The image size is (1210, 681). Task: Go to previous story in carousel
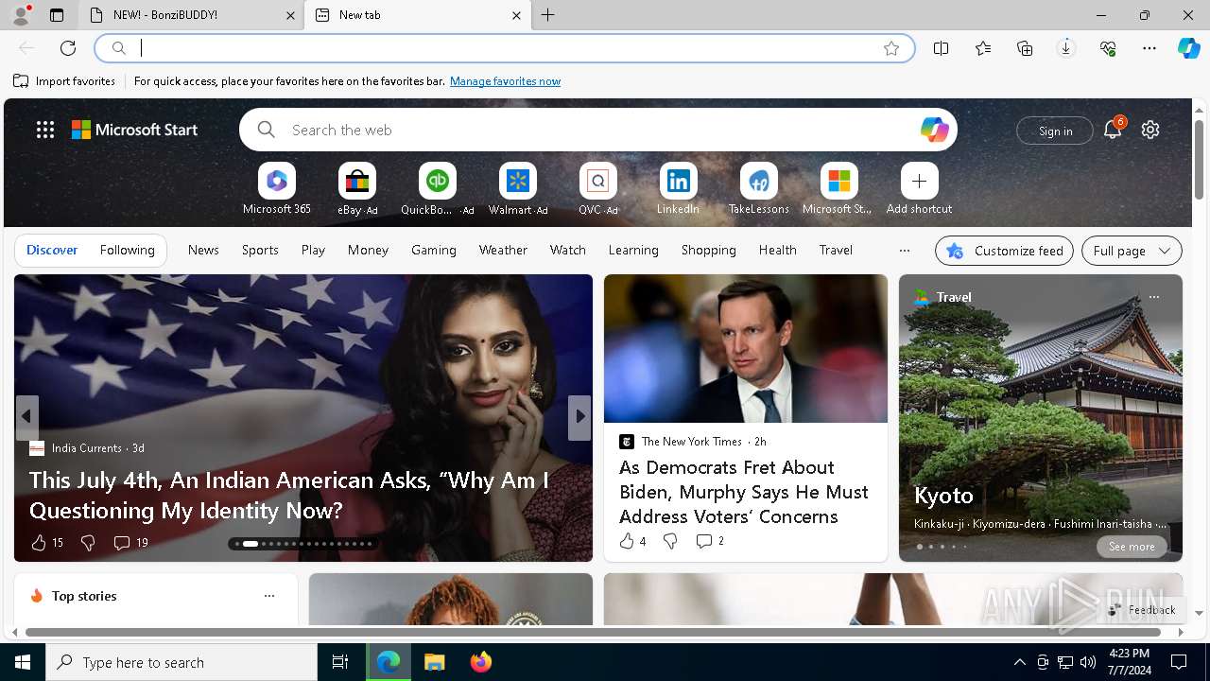(26, 416)
